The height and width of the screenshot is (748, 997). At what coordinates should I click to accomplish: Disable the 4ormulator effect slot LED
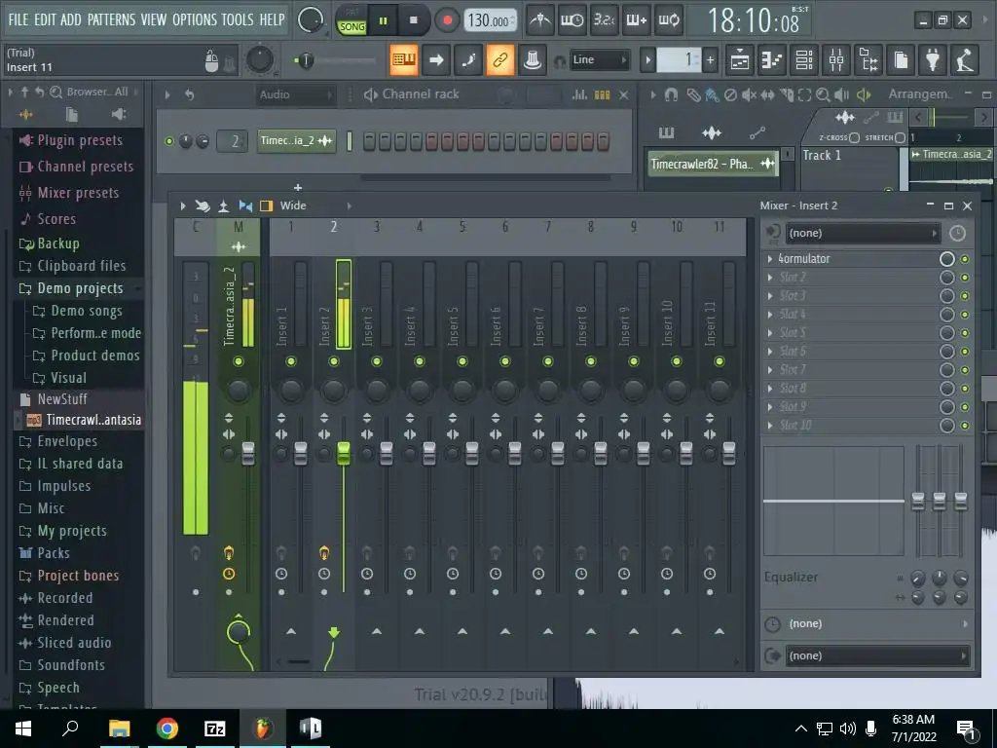click(x=965, y=259)
